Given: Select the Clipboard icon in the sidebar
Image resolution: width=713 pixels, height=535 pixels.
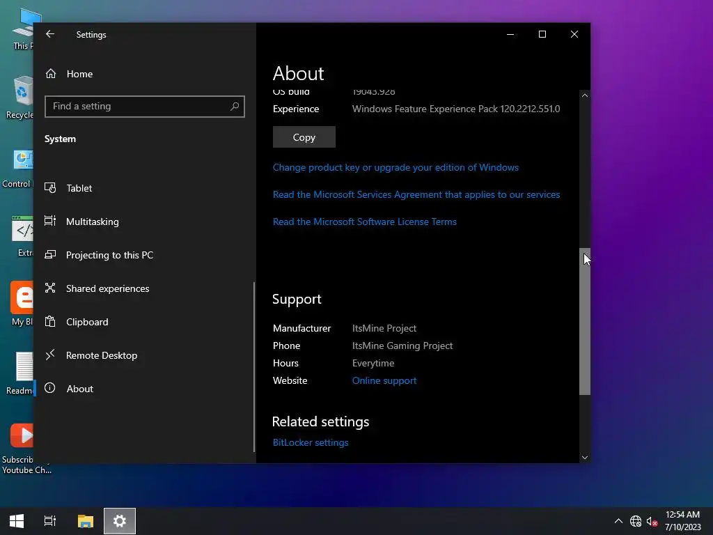Looking at the screenshot, I should pos(50,322).
